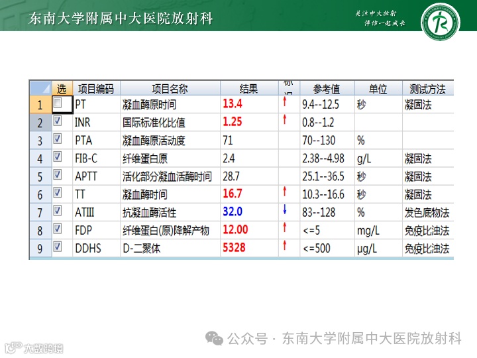Click the table select-all corner cell
This screenshot has height=358, width=477.
click(40, 88)
